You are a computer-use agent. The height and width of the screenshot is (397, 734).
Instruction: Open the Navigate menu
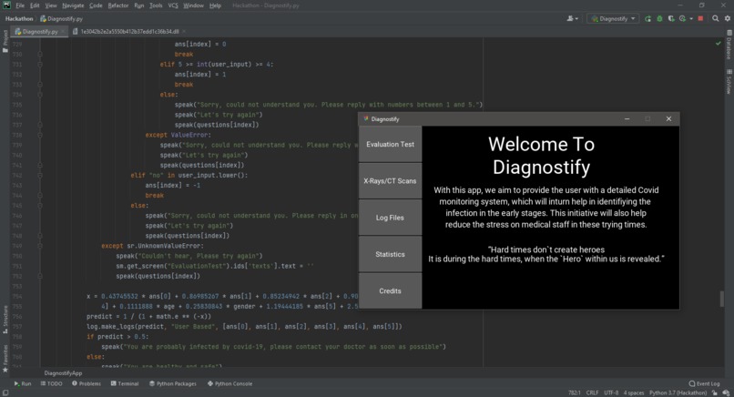[73, 5]
